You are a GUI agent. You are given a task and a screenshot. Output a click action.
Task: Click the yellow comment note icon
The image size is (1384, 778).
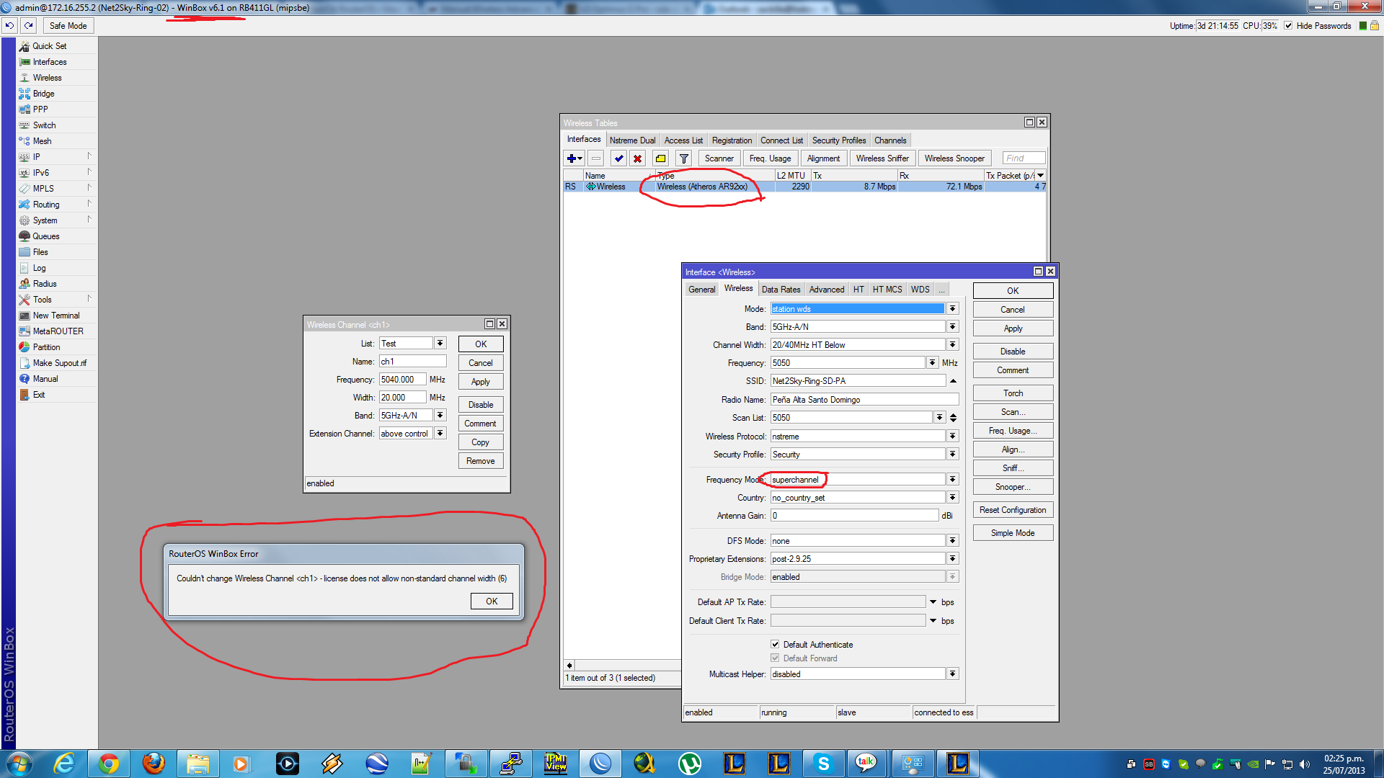tap(660, 158)
